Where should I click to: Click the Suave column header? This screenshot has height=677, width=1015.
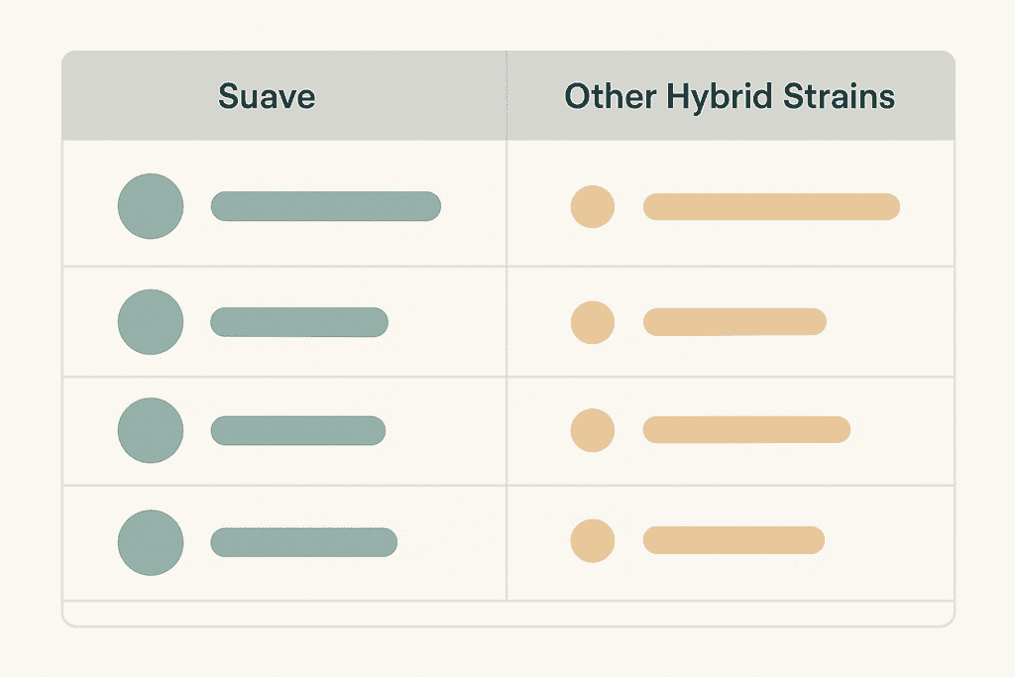(267, 96)
